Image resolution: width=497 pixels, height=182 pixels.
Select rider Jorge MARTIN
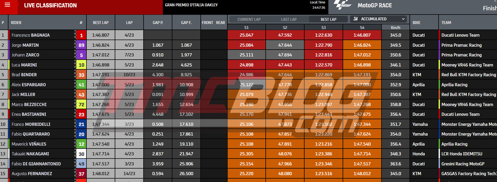pos(25,45)
